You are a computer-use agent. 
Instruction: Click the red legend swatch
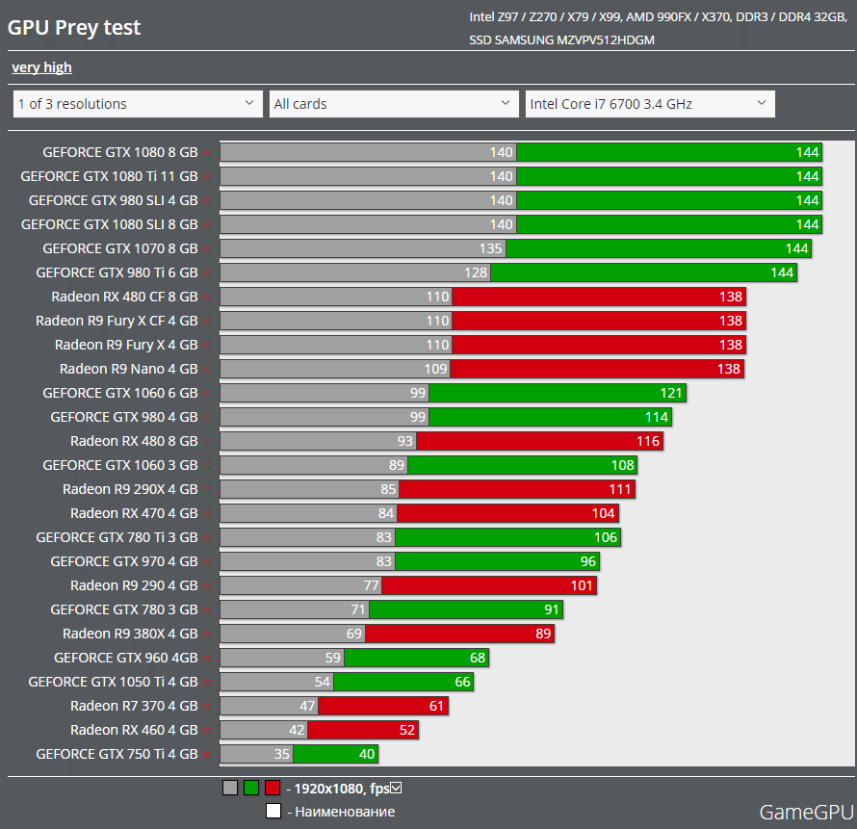tap(273, 788)
